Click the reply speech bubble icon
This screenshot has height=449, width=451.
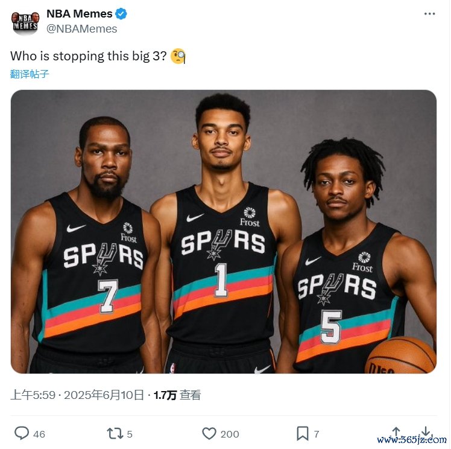(22, 433)
